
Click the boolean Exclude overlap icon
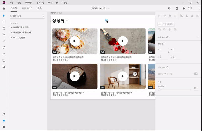[x=175, y=30]
